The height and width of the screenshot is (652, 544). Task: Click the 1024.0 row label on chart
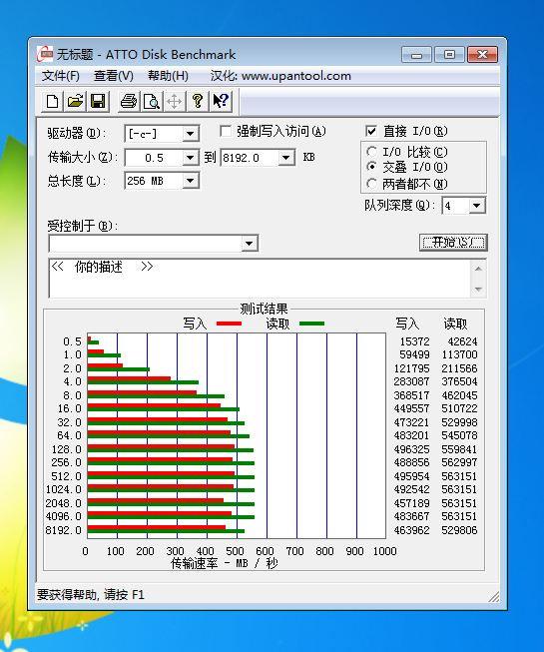pos(64,489)
